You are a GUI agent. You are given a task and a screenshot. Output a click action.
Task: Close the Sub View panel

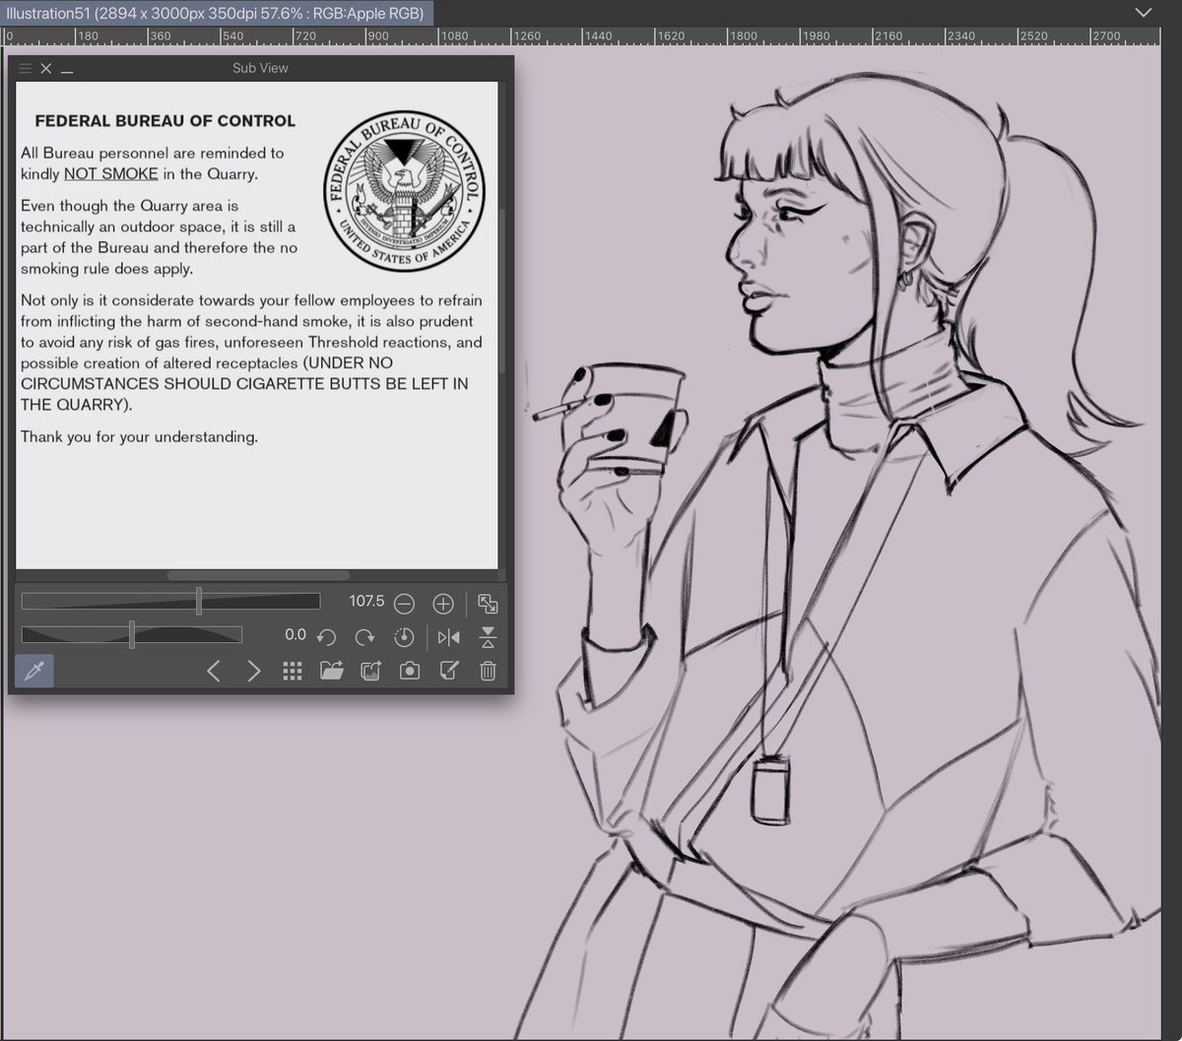pyautogui.click(x=46, y=68)
